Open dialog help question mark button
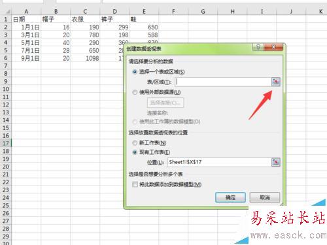Image resolution: width=327 pixels, height=245 pixels. [x=258, y=47]
